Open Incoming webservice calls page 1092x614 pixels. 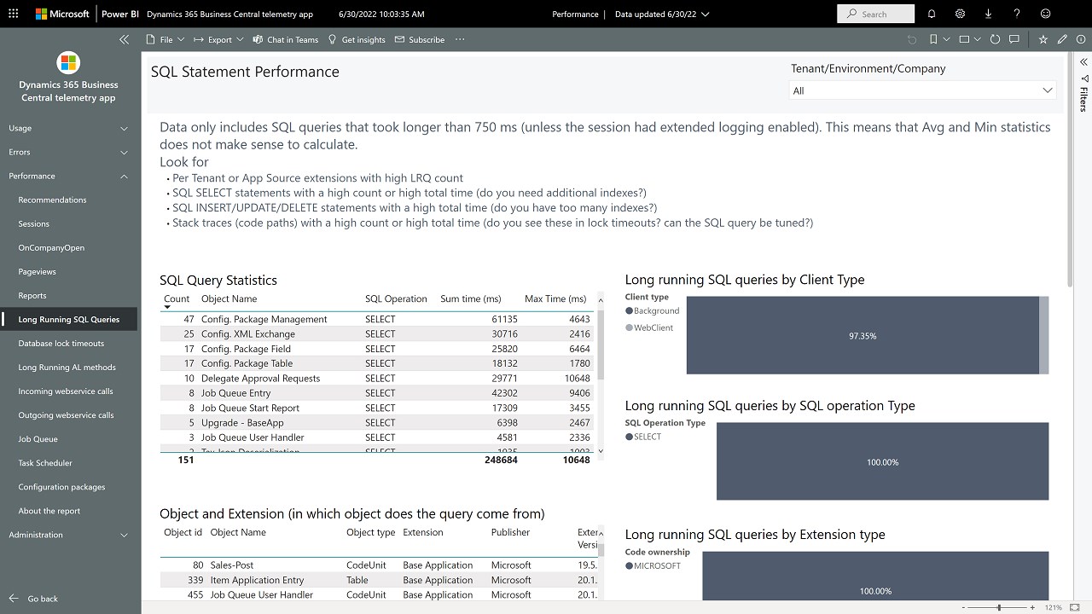(66, 391)
